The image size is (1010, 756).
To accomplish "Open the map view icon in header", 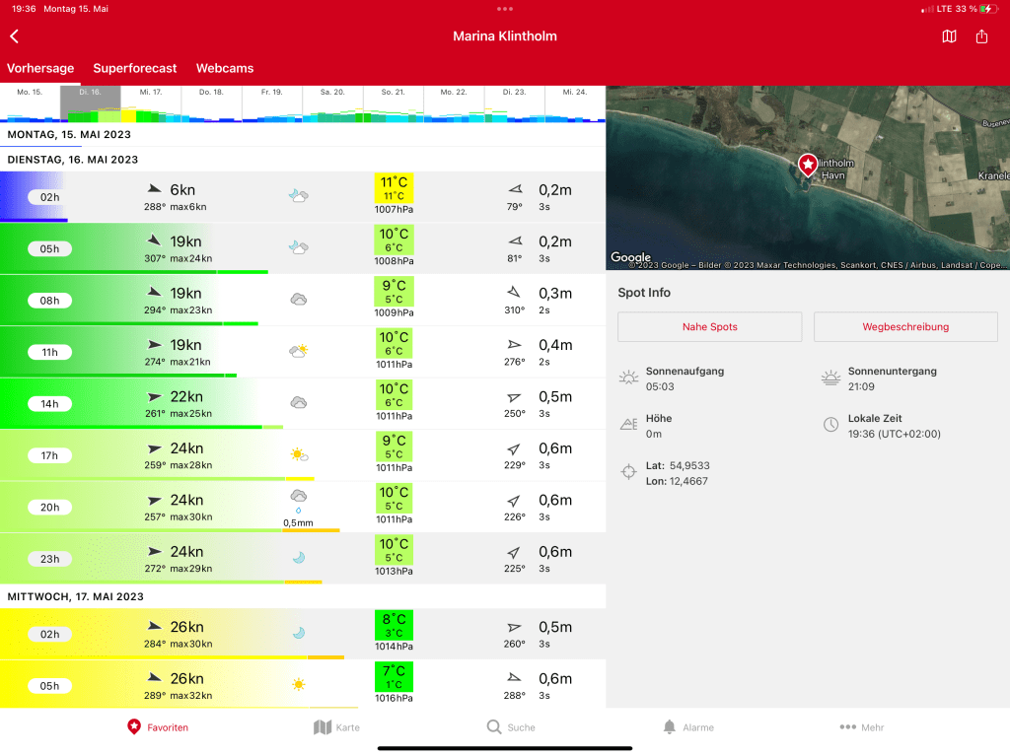I will coord(949,36).
